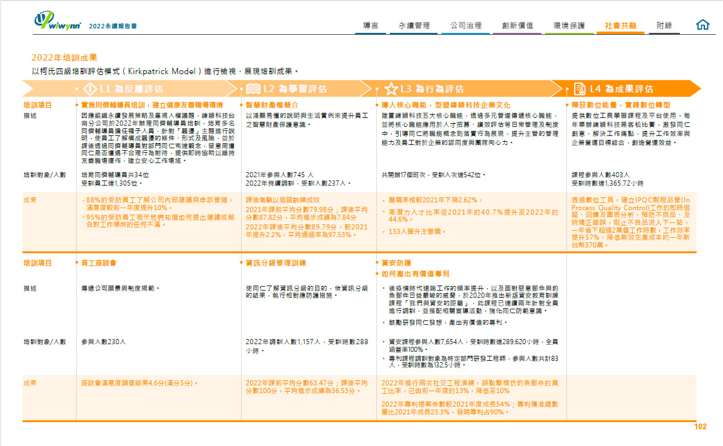This screenshot has width=723, height=446.
Task: Click the 員工座談會 training item title
Action: (x=99, y=263)
